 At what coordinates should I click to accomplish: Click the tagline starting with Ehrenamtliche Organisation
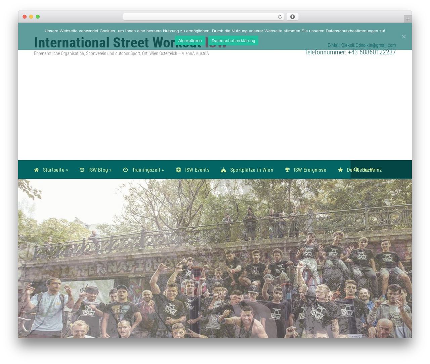point(121,54)
